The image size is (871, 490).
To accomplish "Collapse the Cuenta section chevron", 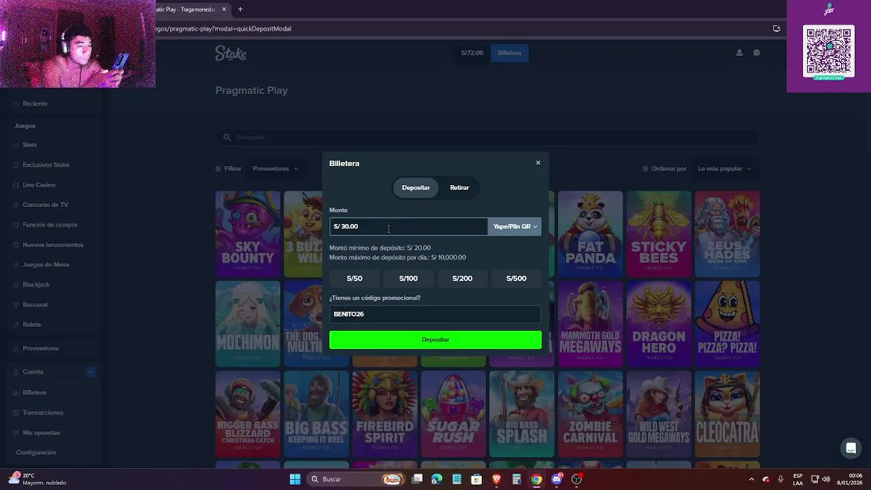I will [91, 372].
